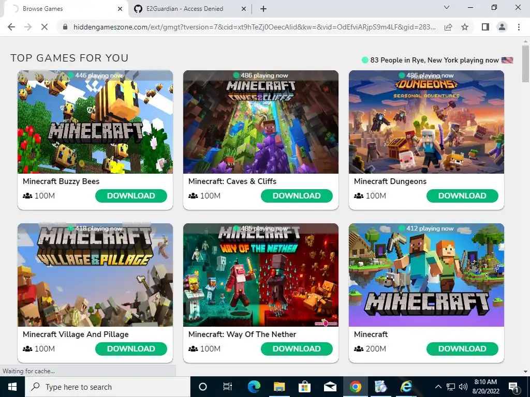Click the Minecraft Buzzy Bees title
530x397 pixels.
[x=61, y=181]
